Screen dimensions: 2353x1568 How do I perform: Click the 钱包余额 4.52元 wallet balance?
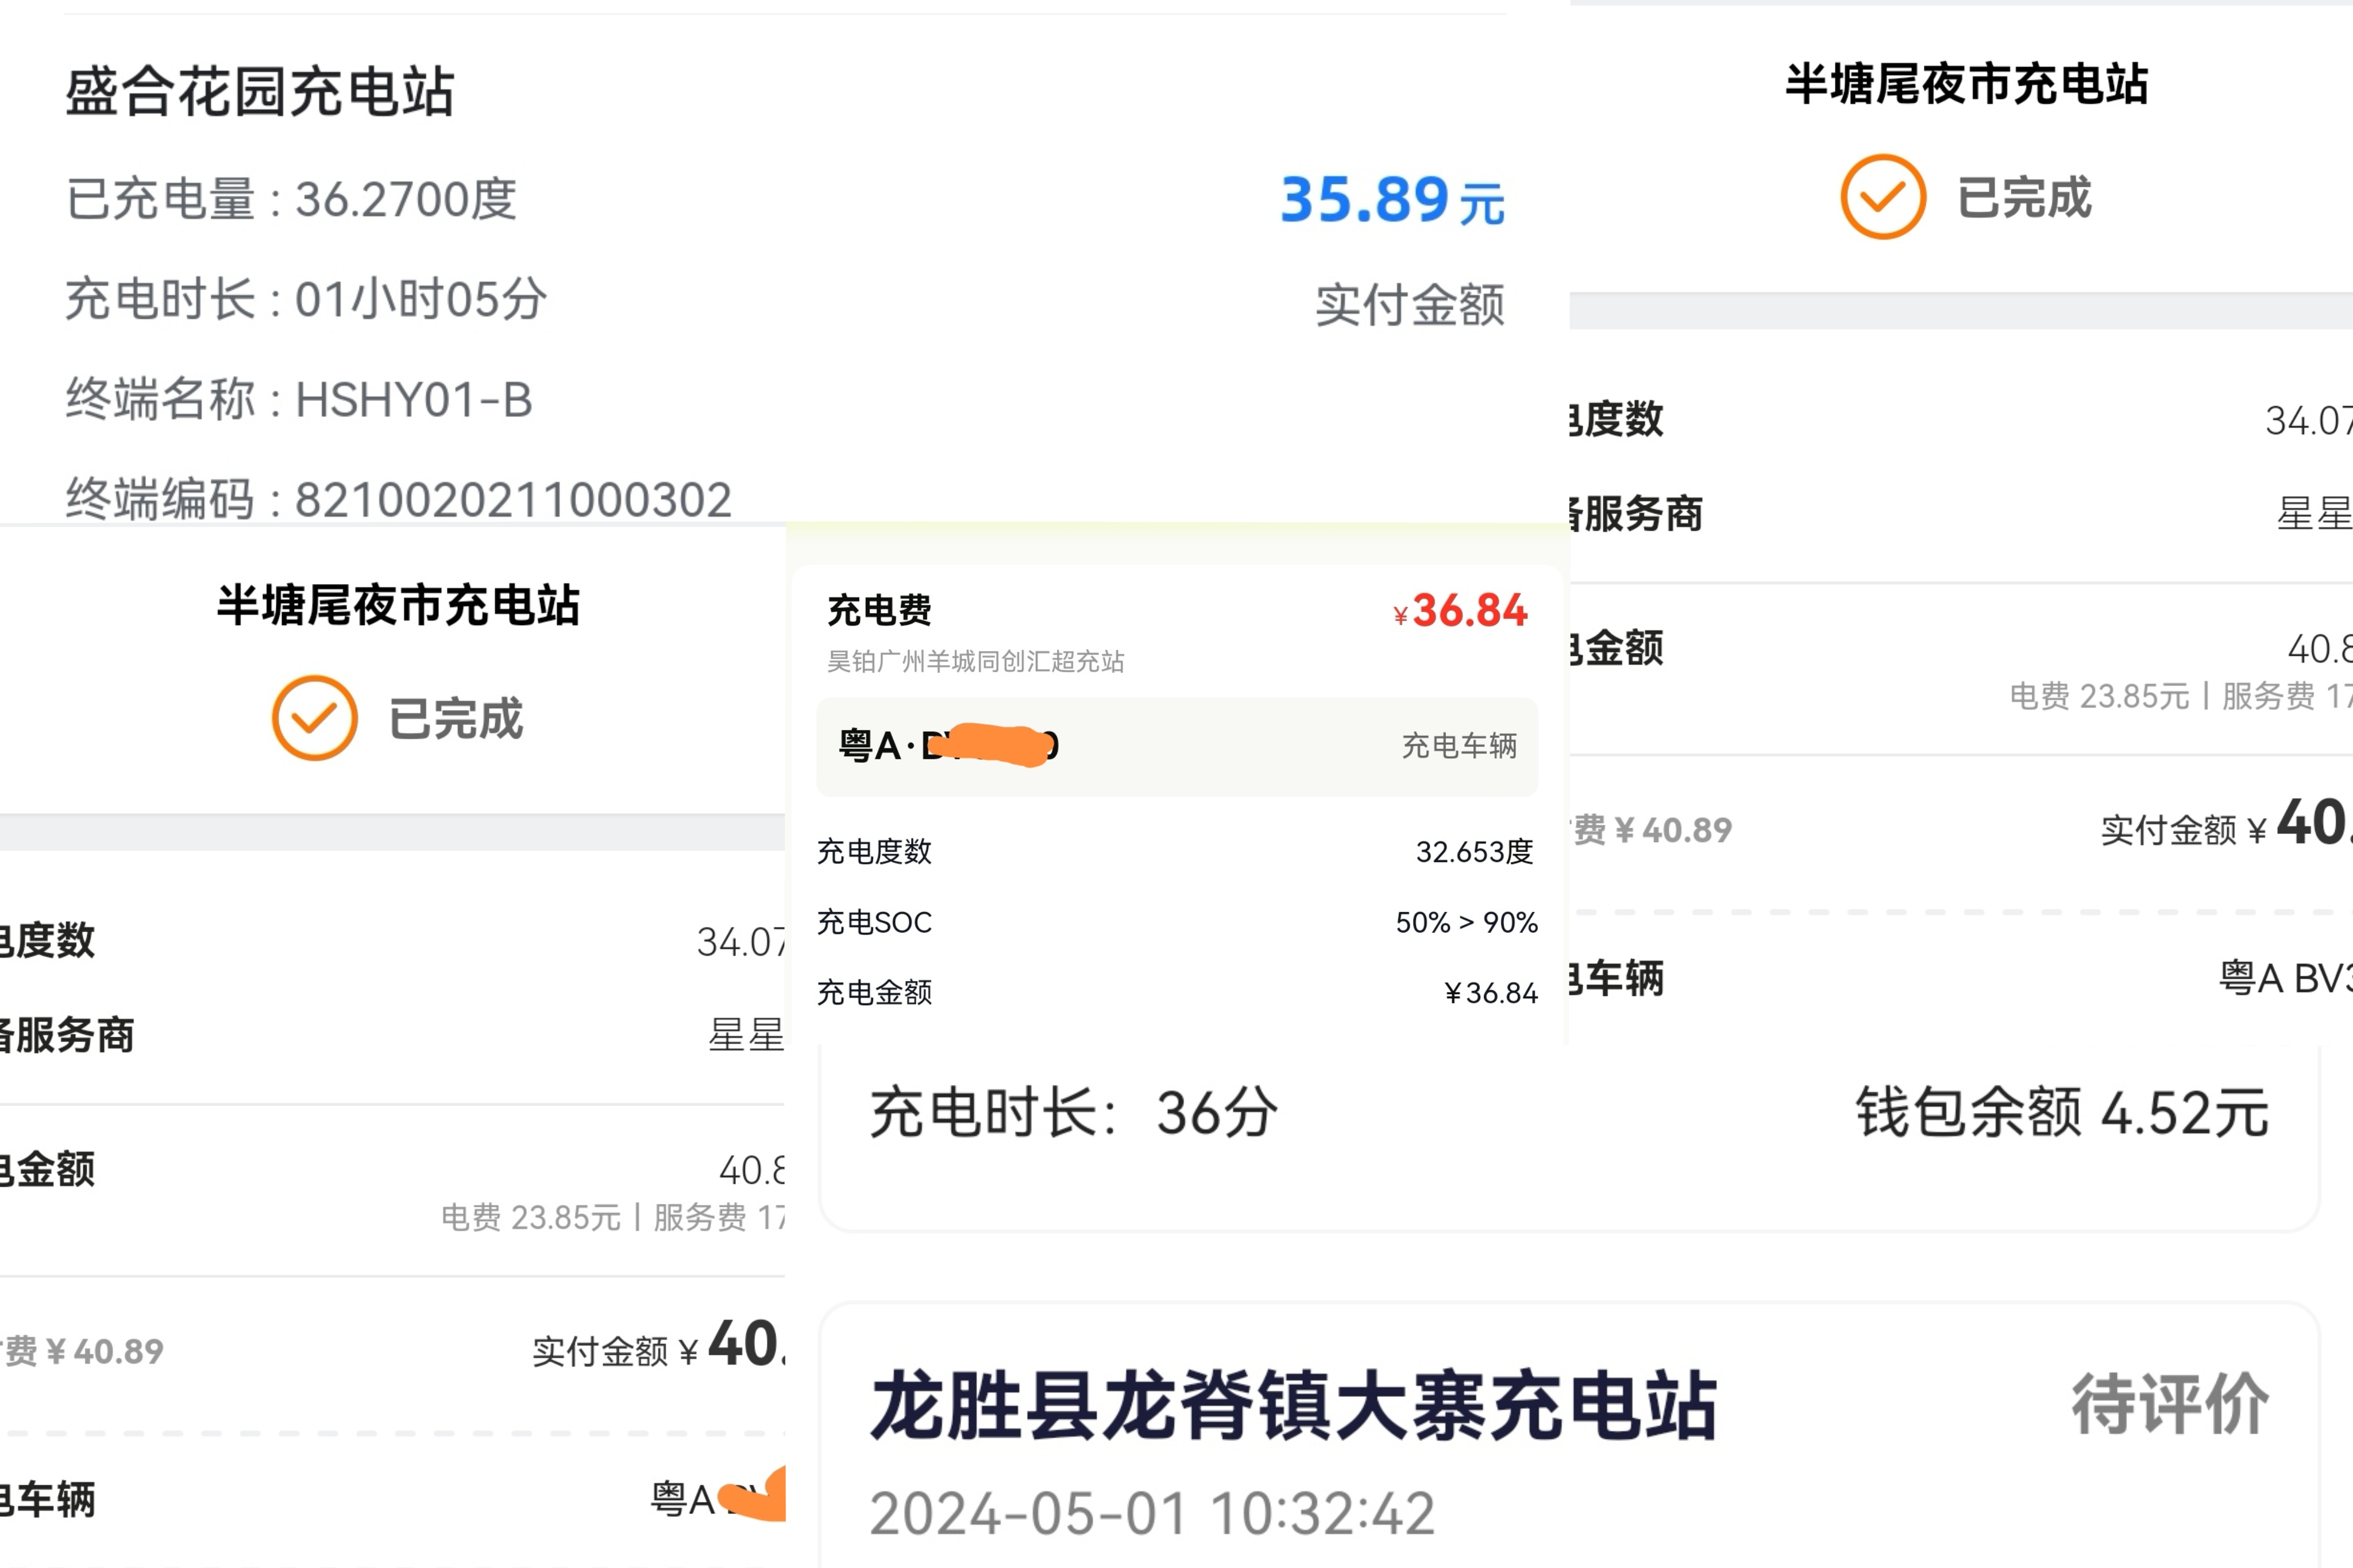point(2061,1113)
